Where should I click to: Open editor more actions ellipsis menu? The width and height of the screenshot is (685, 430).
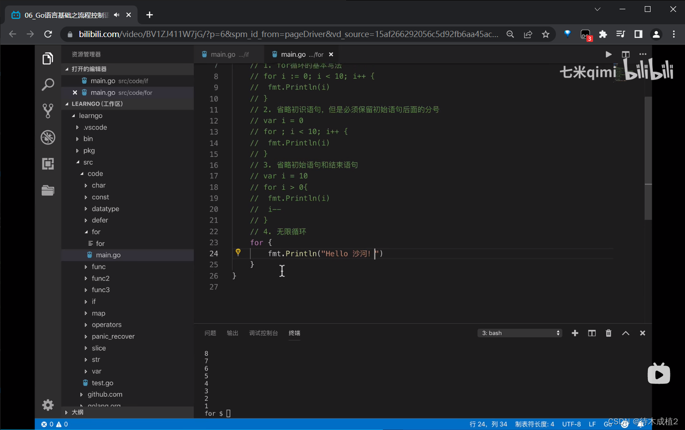click(x=643, y=54)
